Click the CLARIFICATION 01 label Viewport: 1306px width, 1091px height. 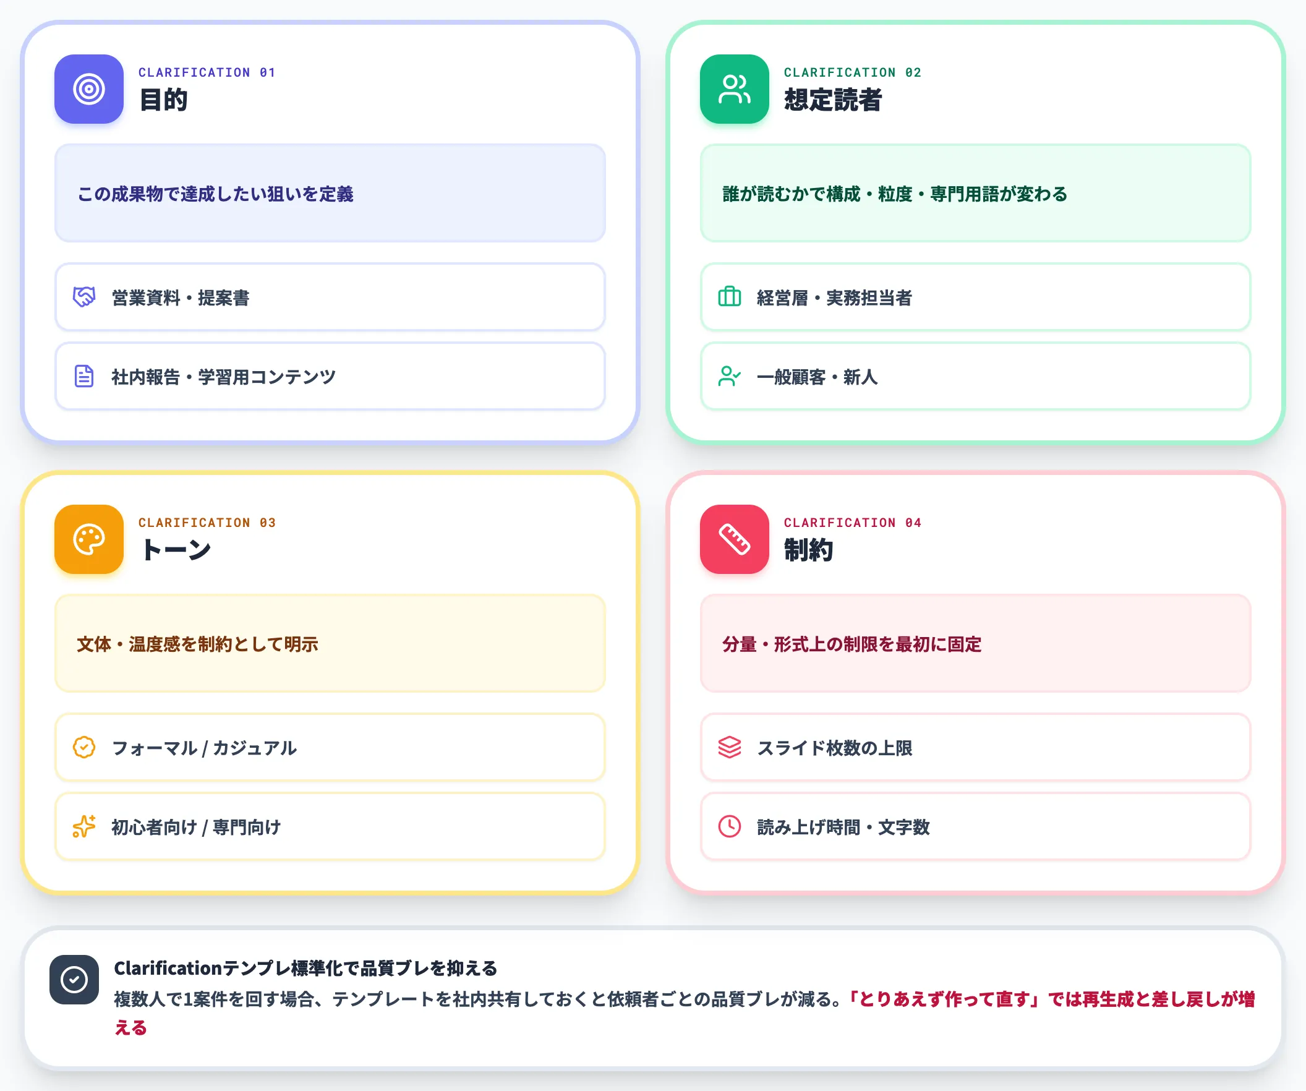(207, 73)
